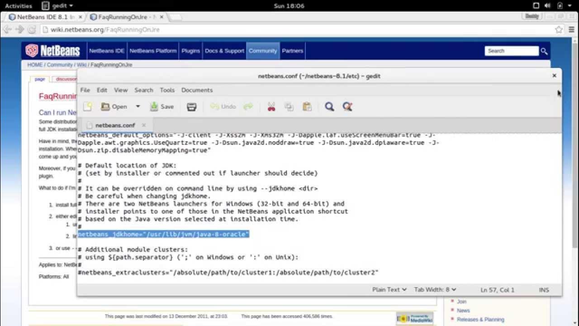Image resolution: width=579 pixels, height=326 pixels.
Task: Close the netbeans.conf document tab
Action: 144,125
